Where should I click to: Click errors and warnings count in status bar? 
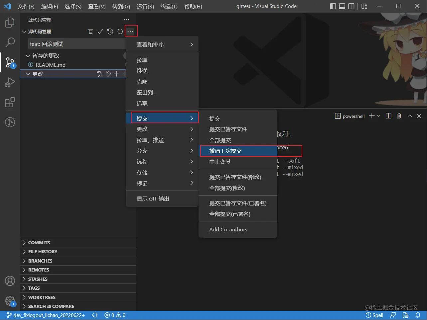[115, 315]
